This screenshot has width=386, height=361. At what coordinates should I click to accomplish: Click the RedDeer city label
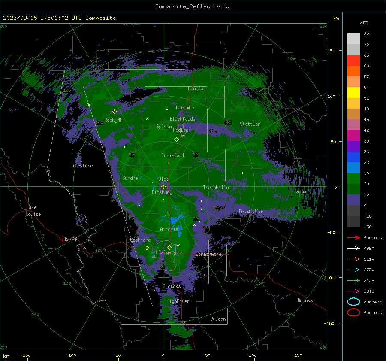182,130
